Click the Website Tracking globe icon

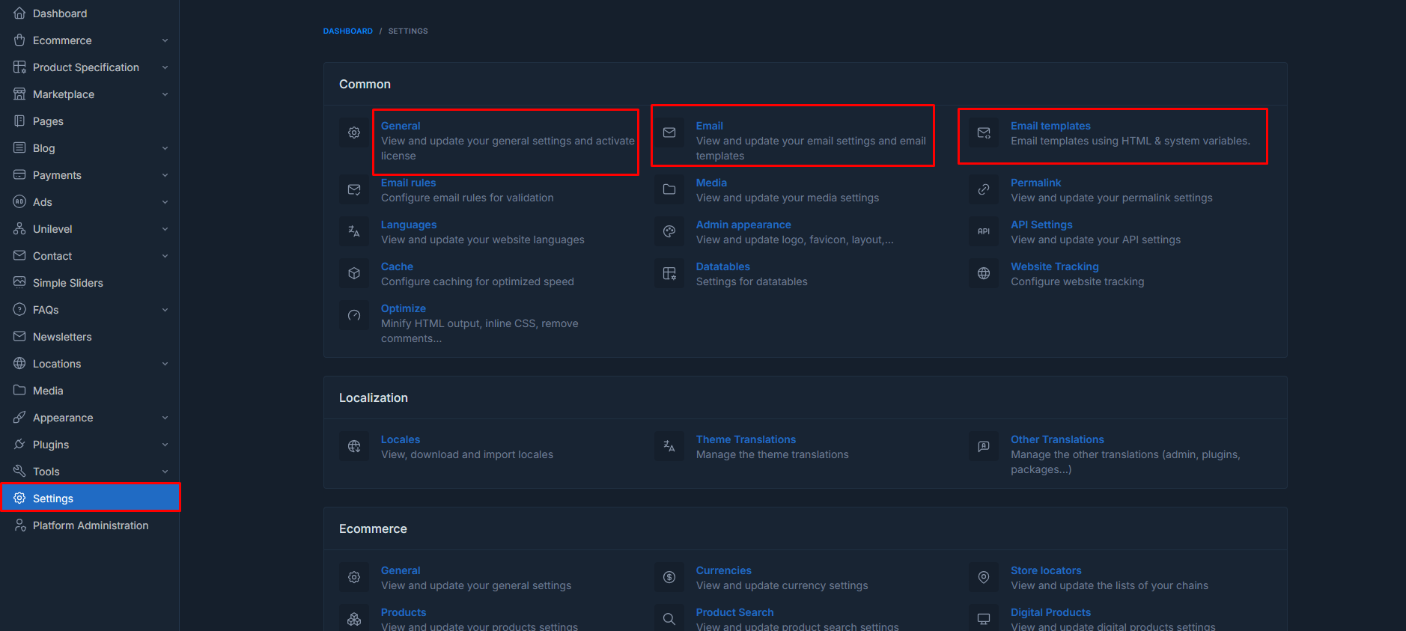984,273
